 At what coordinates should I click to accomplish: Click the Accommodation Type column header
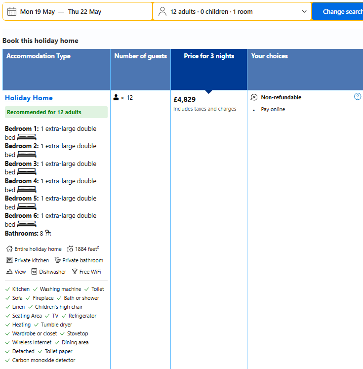tap(39, 56)
